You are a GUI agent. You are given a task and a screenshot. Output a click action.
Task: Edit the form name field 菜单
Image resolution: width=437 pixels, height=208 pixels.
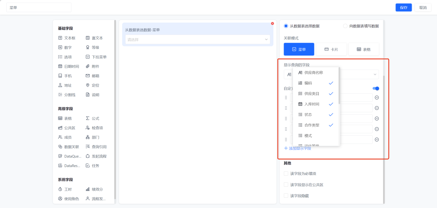click(x=39, y=8)
